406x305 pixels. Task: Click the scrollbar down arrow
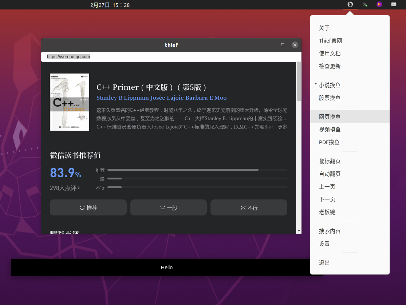[x=299, y=231]
